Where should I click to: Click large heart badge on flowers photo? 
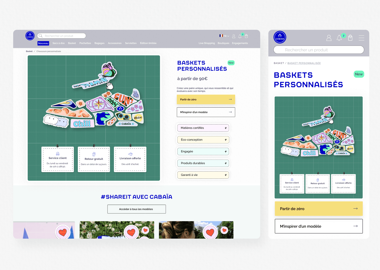pos(131,232)
